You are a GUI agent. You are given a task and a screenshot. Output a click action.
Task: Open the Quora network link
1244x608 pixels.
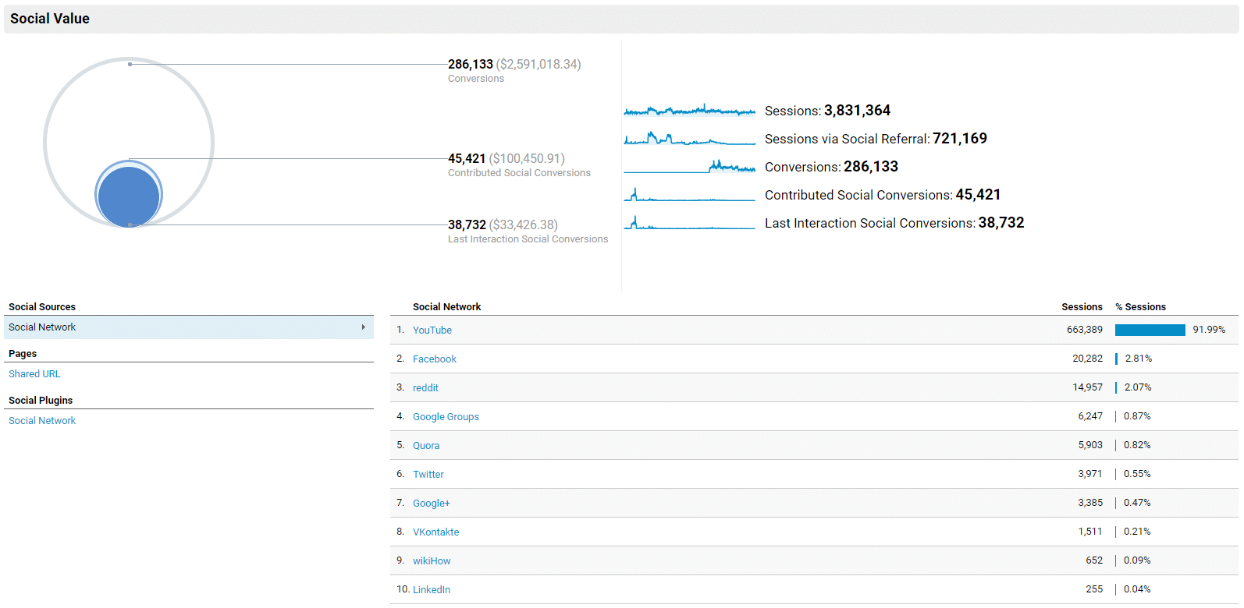[426, 446]
